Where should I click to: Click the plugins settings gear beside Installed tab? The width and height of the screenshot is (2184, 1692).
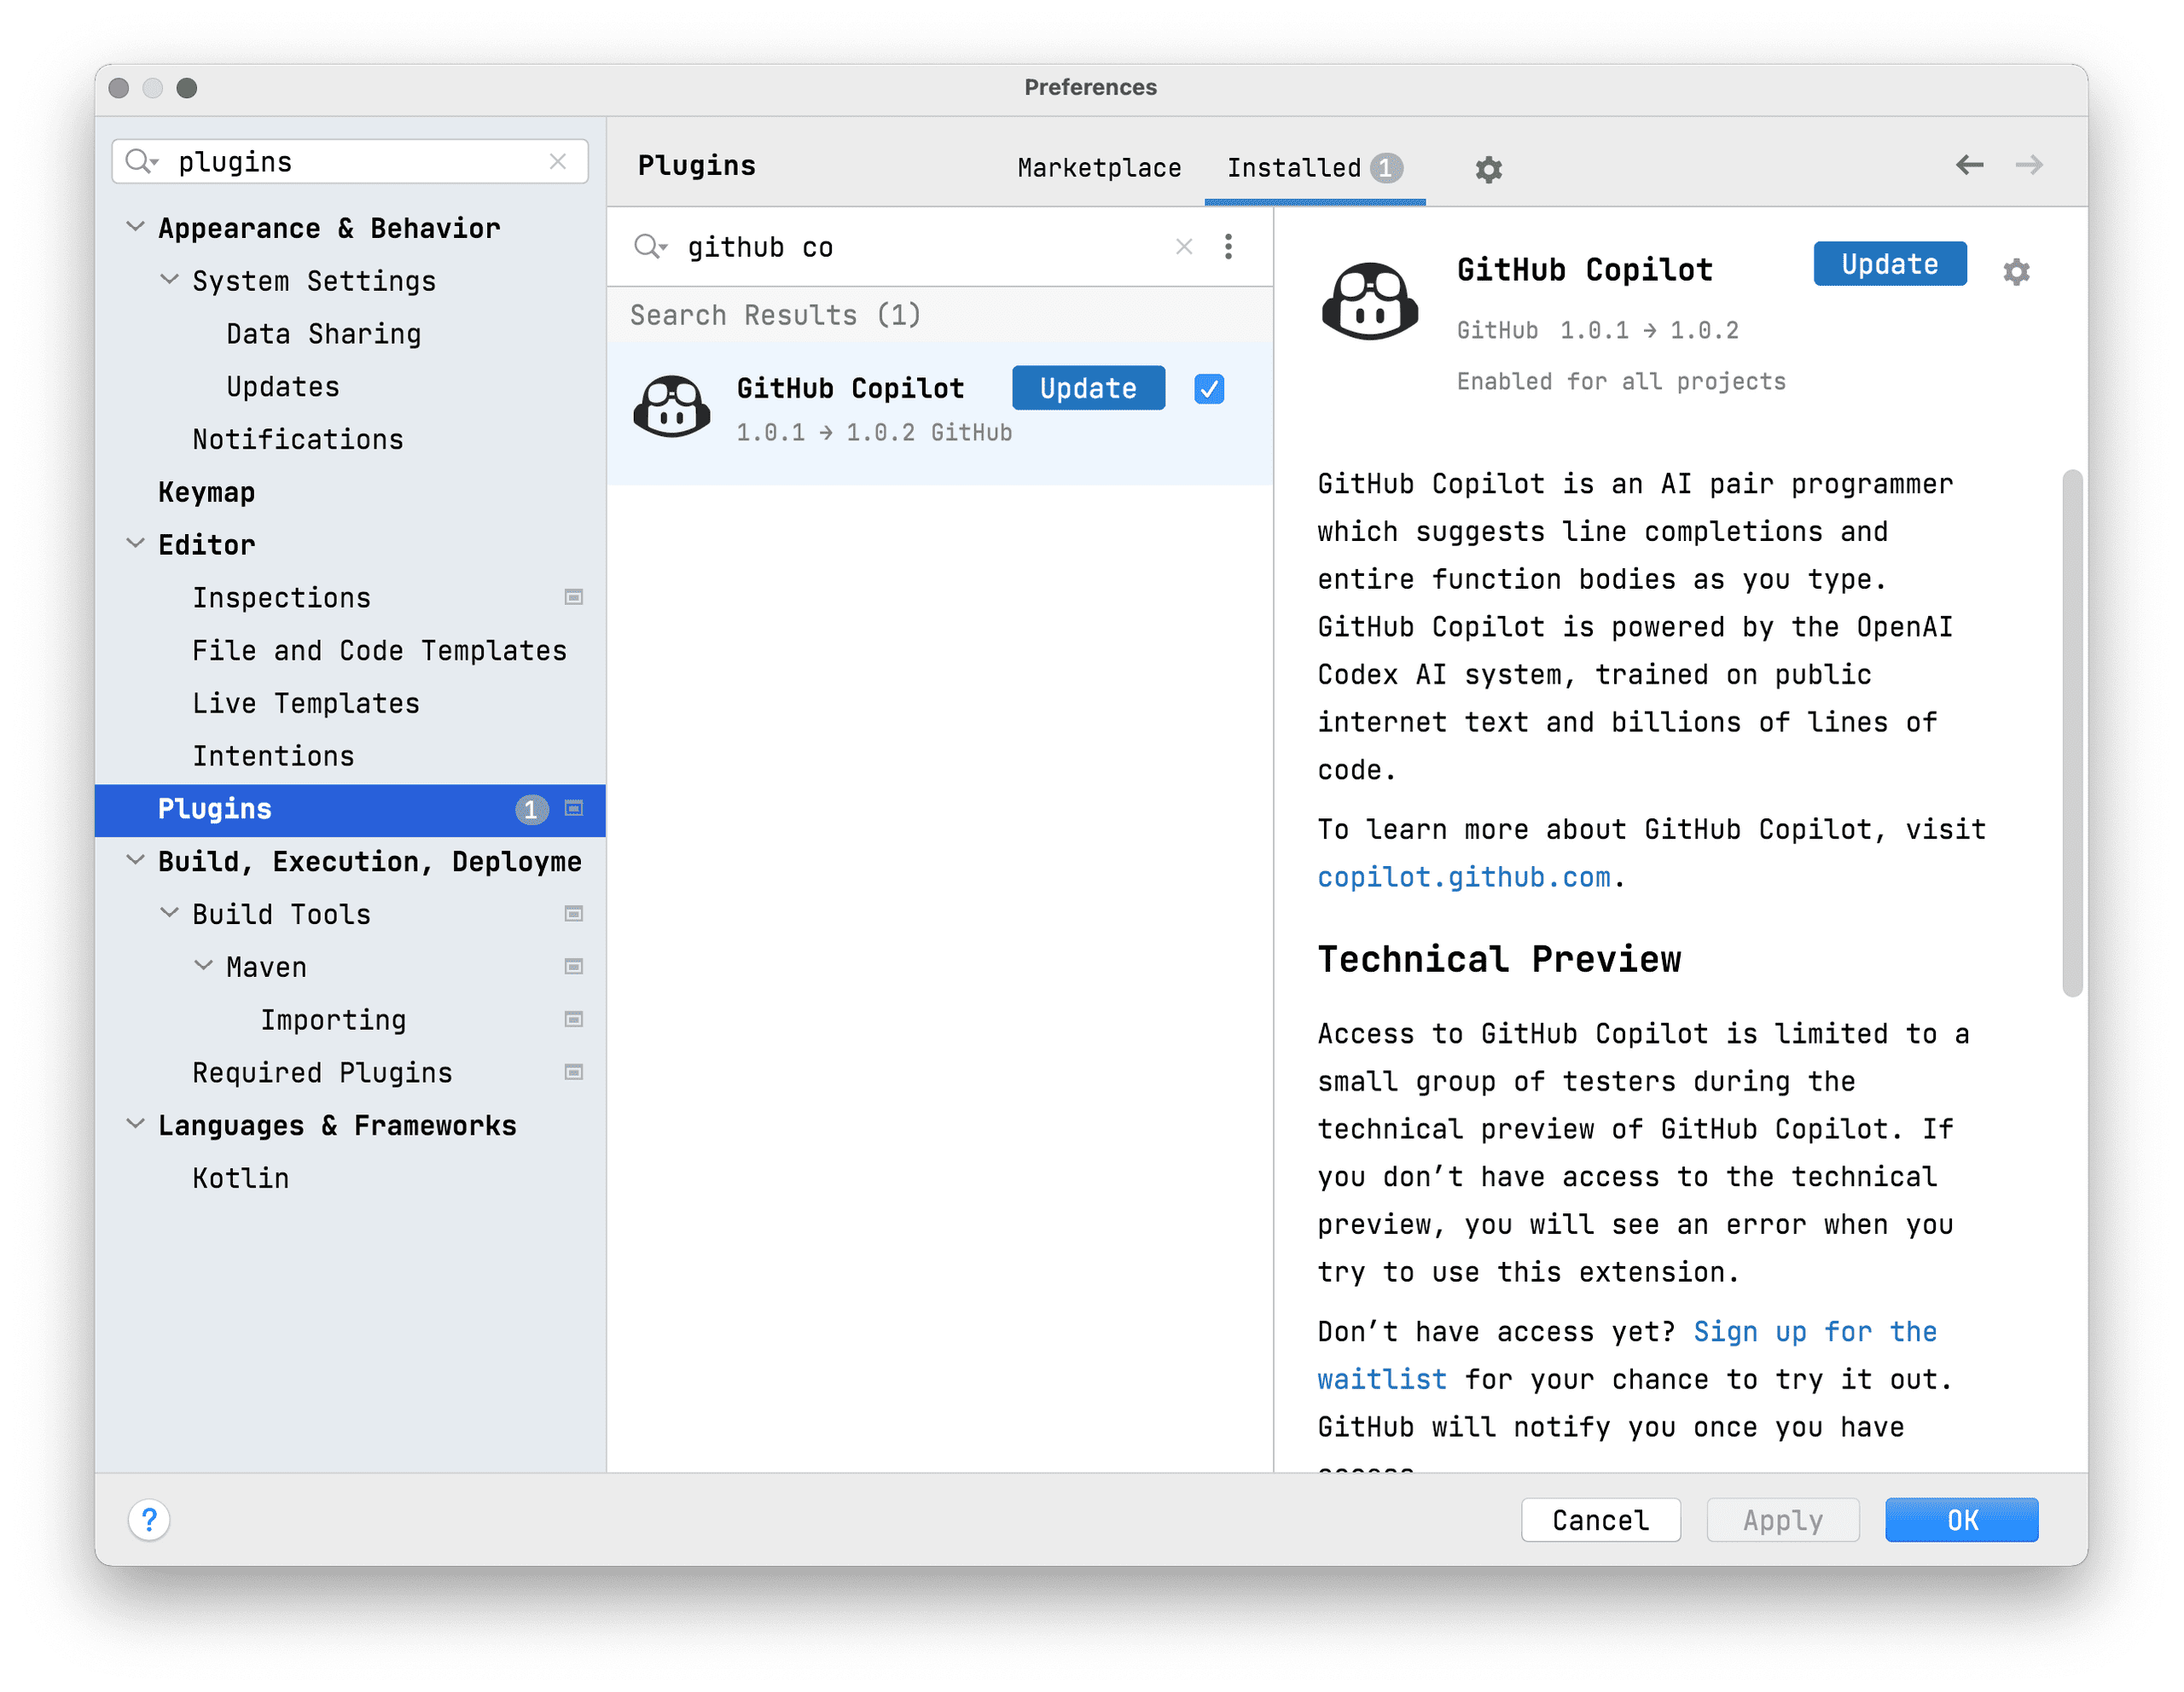click(x=1488, y=169)
